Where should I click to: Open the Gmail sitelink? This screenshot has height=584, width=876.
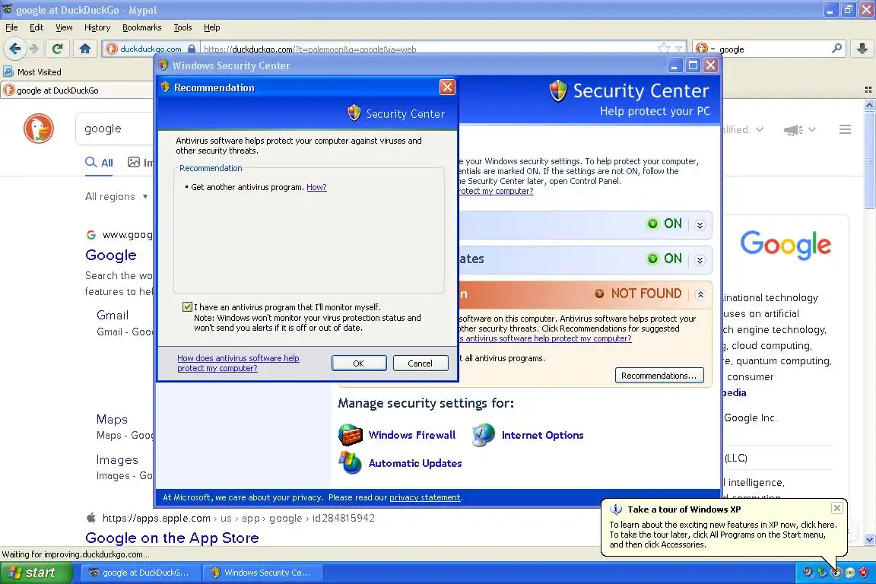coord(113,315)
